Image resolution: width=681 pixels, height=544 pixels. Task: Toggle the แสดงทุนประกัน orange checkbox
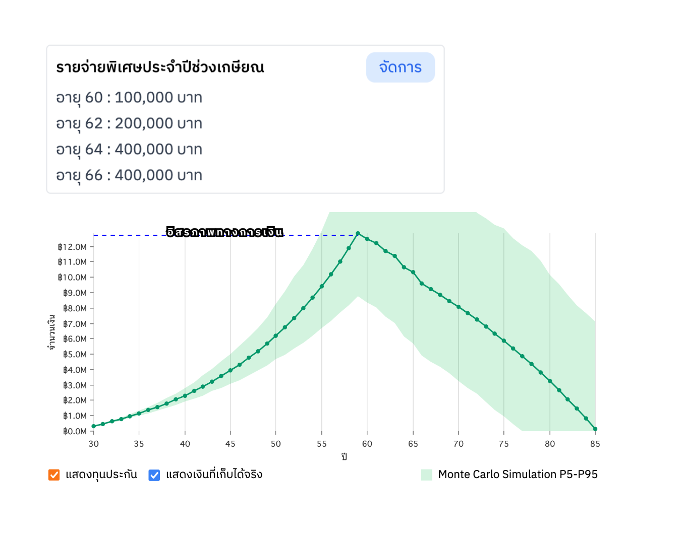[54, 475]
